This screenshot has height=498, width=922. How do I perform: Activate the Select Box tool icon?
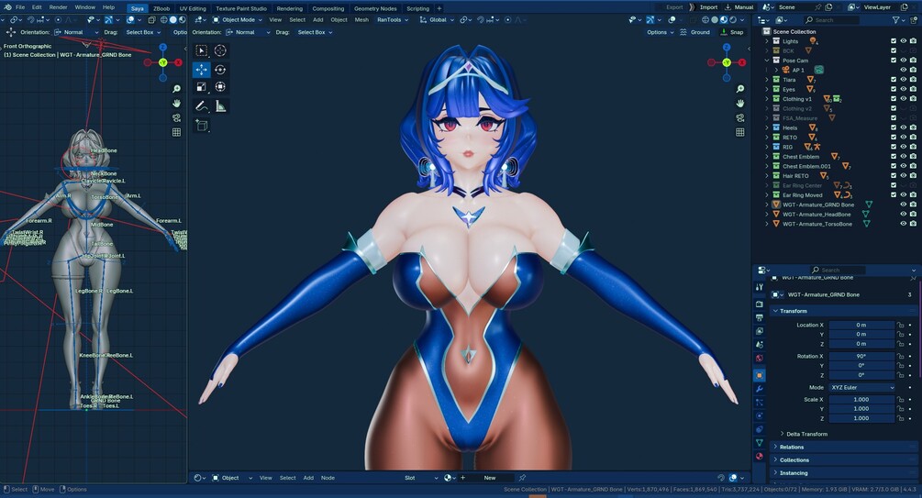201,50
